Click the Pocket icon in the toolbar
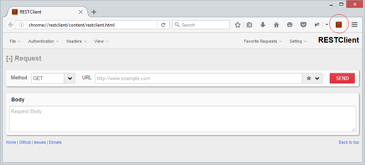Screen dimensions: 365x165 (x=303, y=25)
